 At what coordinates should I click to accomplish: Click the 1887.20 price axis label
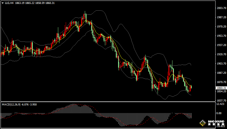point(221,73)
